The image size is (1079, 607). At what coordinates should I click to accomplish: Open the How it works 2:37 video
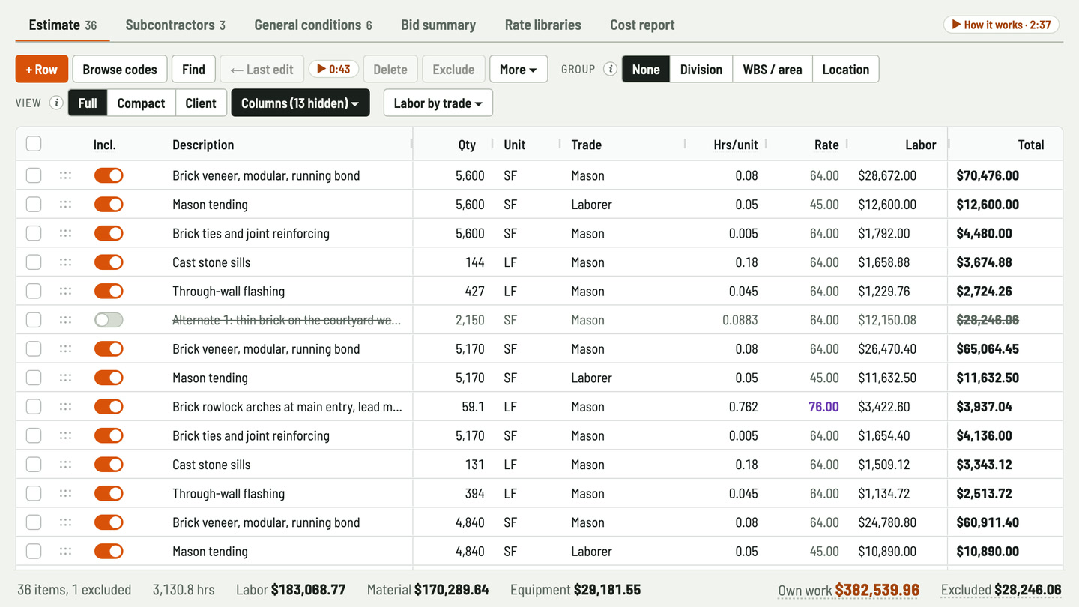tap(1001, 25)
